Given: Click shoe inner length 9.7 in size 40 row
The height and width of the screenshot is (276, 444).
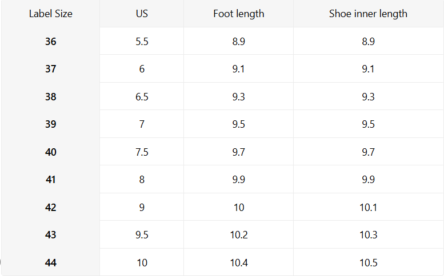Looking at the screenshot, I should (368, 152).
